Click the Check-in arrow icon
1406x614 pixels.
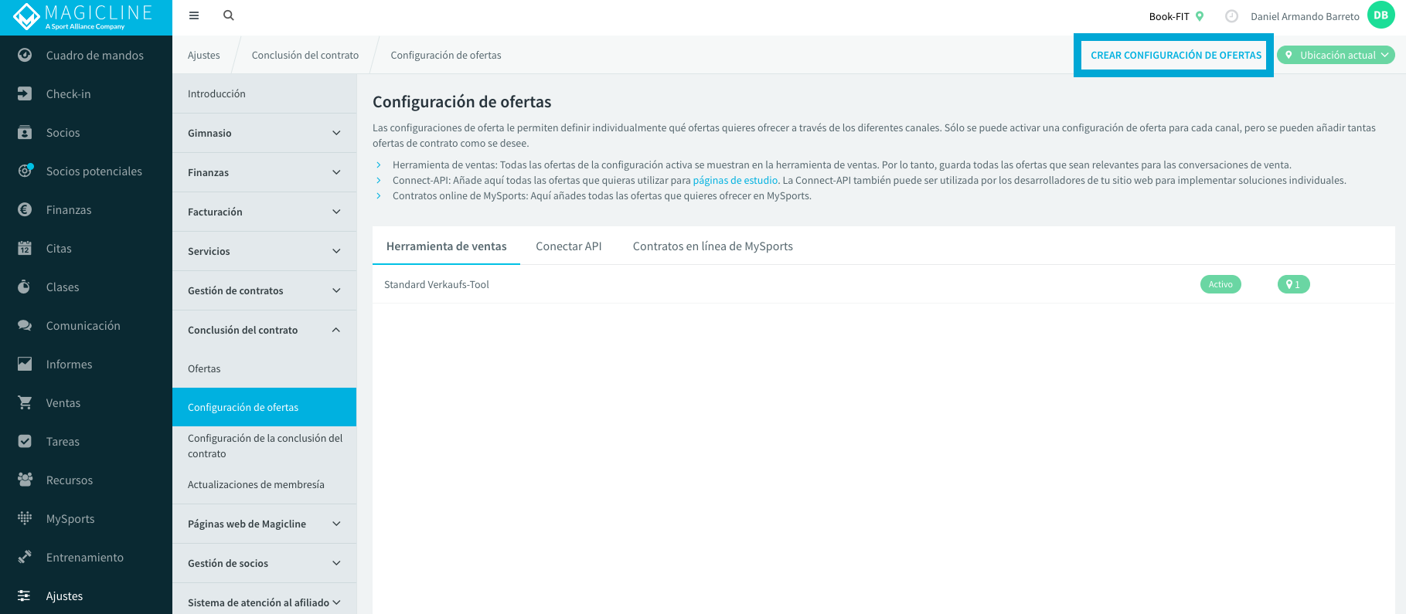[25, 93]
